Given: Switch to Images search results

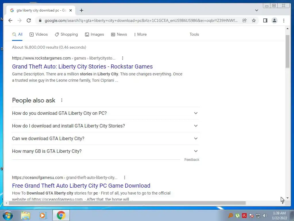Looking at the screenshot, I should 94,35.
